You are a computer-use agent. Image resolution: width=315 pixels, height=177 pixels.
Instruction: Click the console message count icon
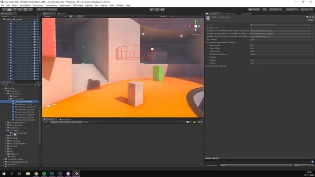(x=189, y=122)
